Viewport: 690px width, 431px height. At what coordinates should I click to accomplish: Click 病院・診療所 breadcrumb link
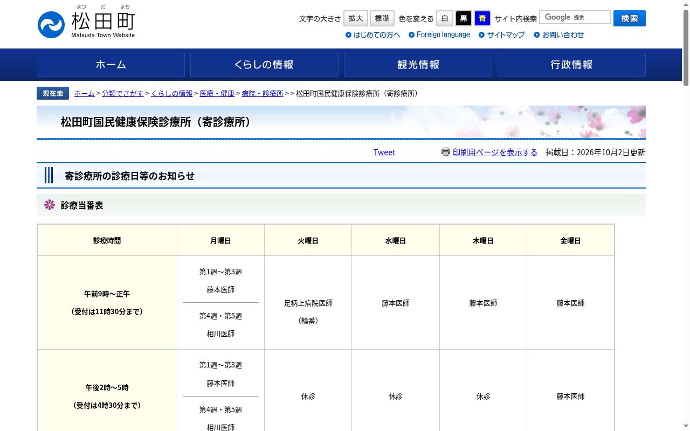coord(263,94)
